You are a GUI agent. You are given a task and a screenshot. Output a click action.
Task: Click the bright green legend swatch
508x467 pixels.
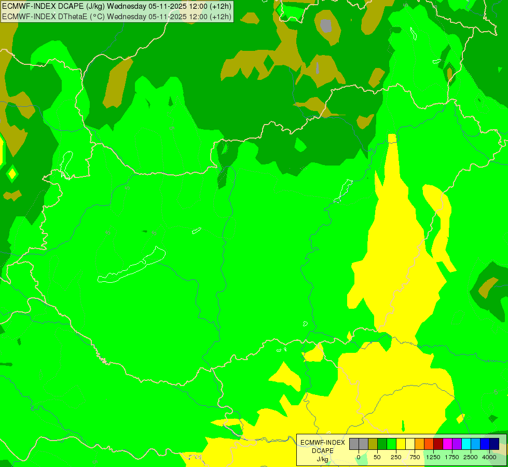pyautogui.click(x=391, y=444)
